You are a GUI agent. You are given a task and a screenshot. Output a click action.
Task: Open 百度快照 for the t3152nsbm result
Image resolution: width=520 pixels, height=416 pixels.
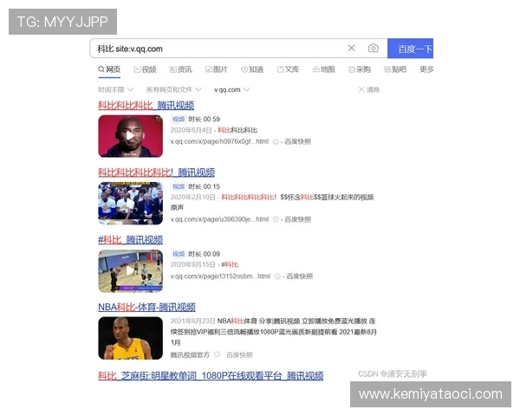300,276
